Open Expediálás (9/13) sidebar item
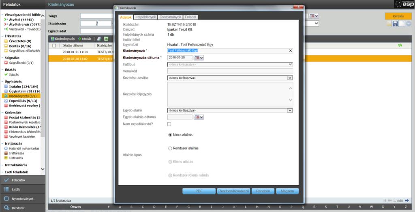The width and height of the screenshot is (415, 212). coord(21,101)
